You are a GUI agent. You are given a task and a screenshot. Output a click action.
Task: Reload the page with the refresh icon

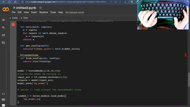coord(9,2)
